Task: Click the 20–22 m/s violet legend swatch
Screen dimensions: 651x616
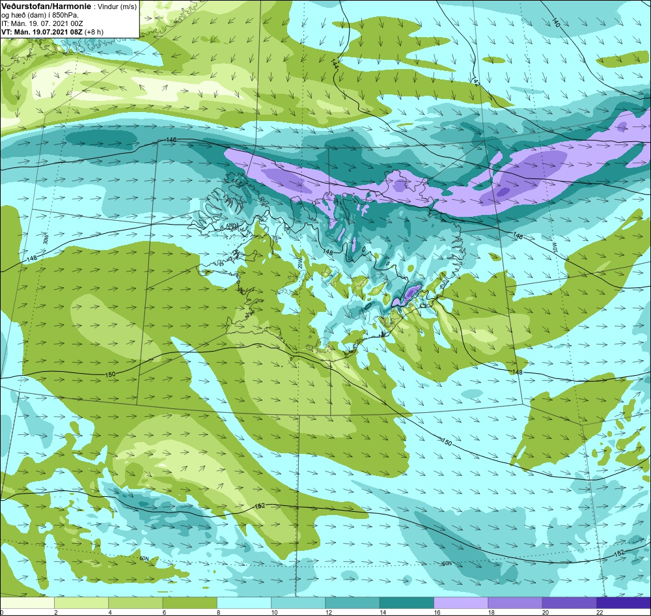Action: (570, 603)
